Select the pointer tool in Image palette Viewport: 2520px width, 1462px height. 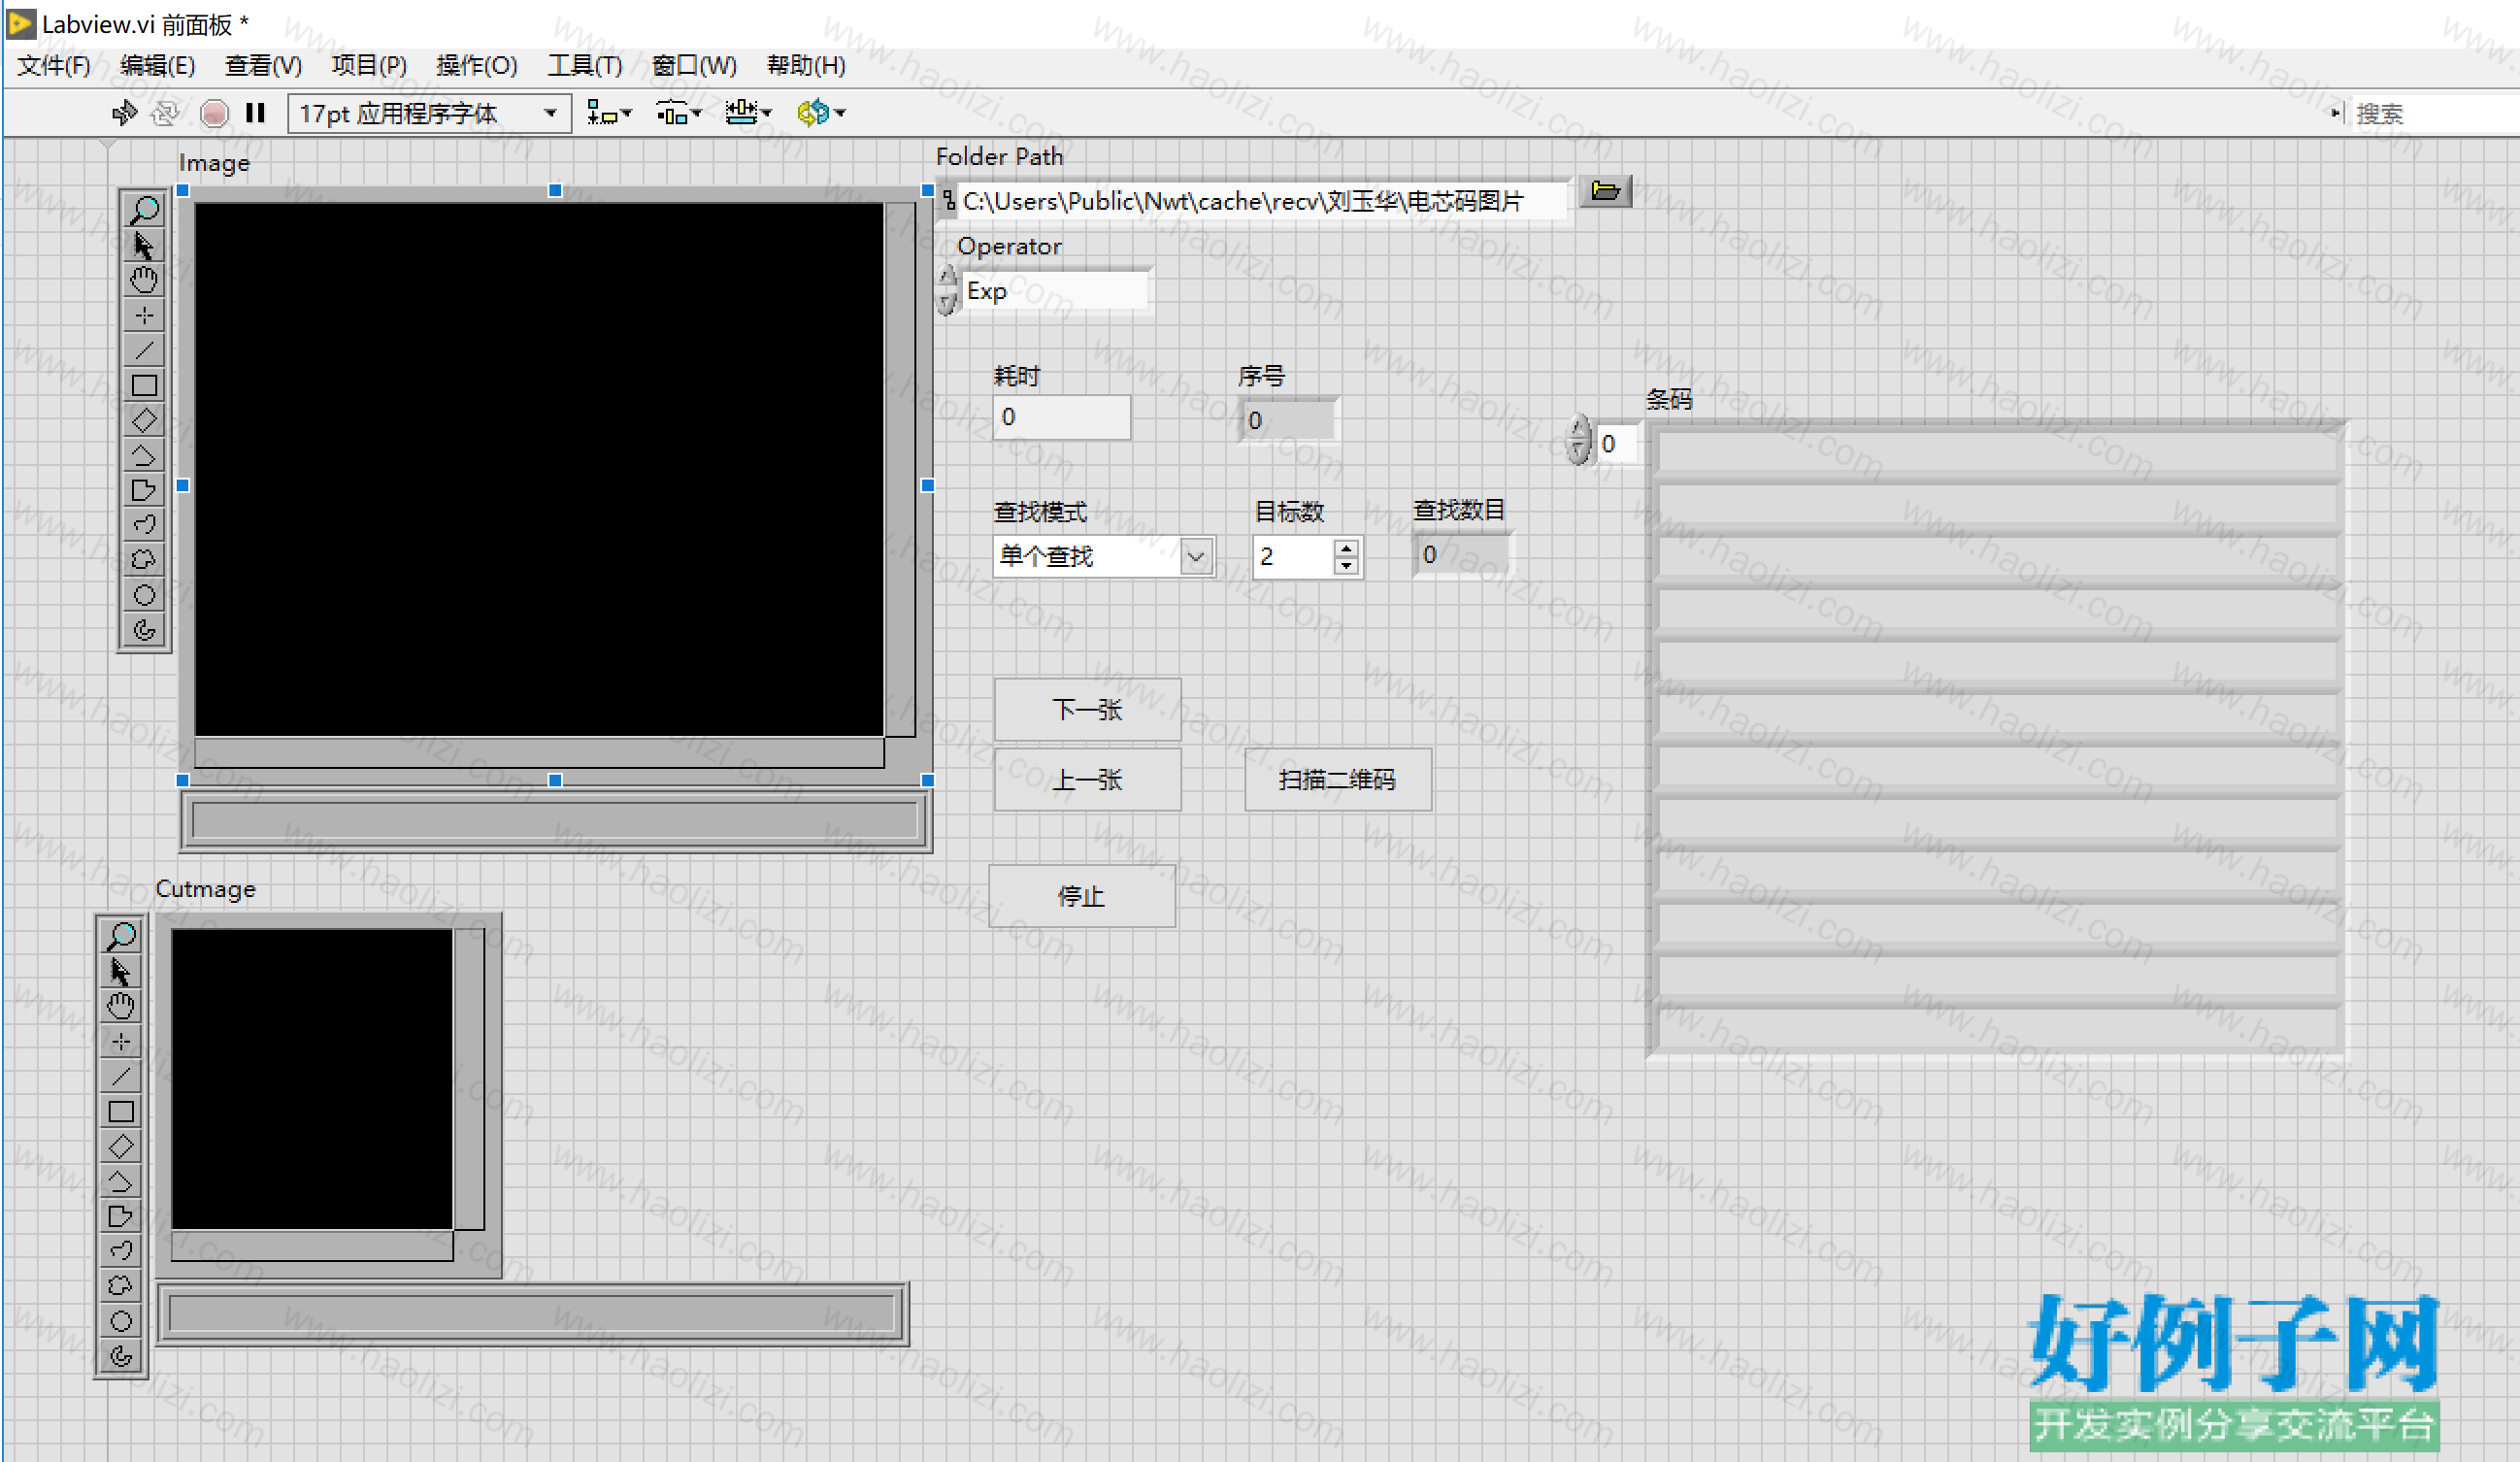click(144, 246)
